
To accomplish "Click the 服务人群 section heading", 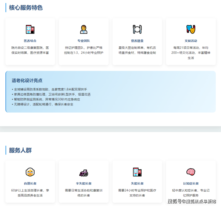I will pyautogui.click(x=20, y=150).
